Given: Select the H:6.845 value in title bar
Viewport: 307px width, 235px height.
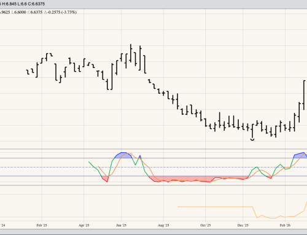Looking at the screenshot, I should [9, 4].
